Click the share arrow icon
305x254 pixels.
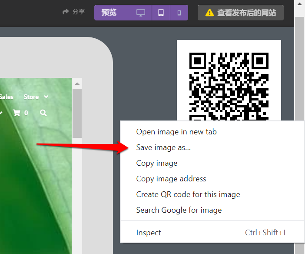(x=66, y=12)
